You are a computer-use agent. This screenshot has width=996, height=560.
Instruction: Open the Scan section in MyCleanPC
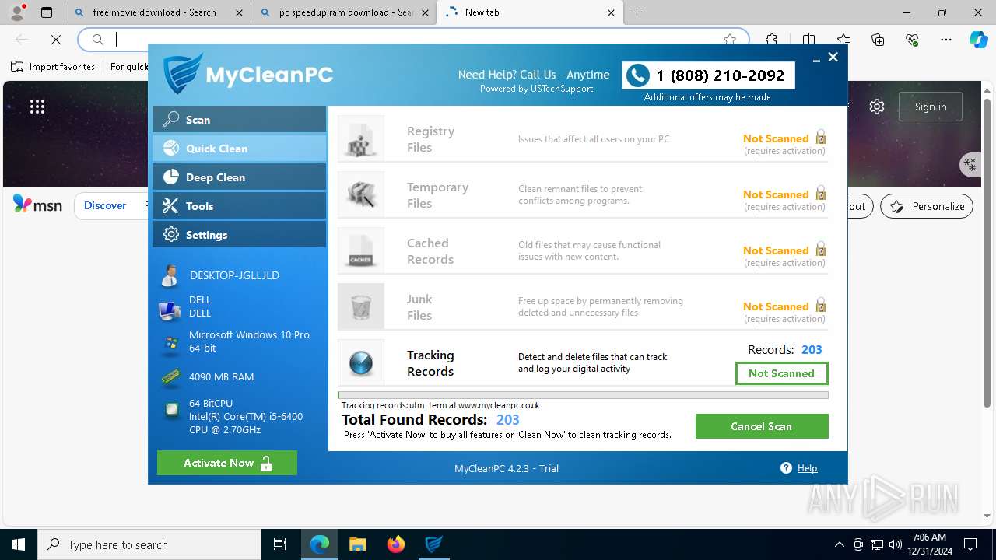240,119
